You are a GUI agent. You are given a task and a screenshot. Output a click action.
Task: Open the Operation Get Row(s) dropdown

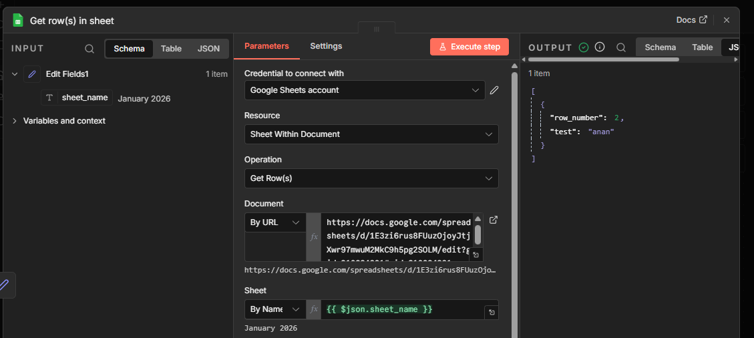(x=371, y=178)
